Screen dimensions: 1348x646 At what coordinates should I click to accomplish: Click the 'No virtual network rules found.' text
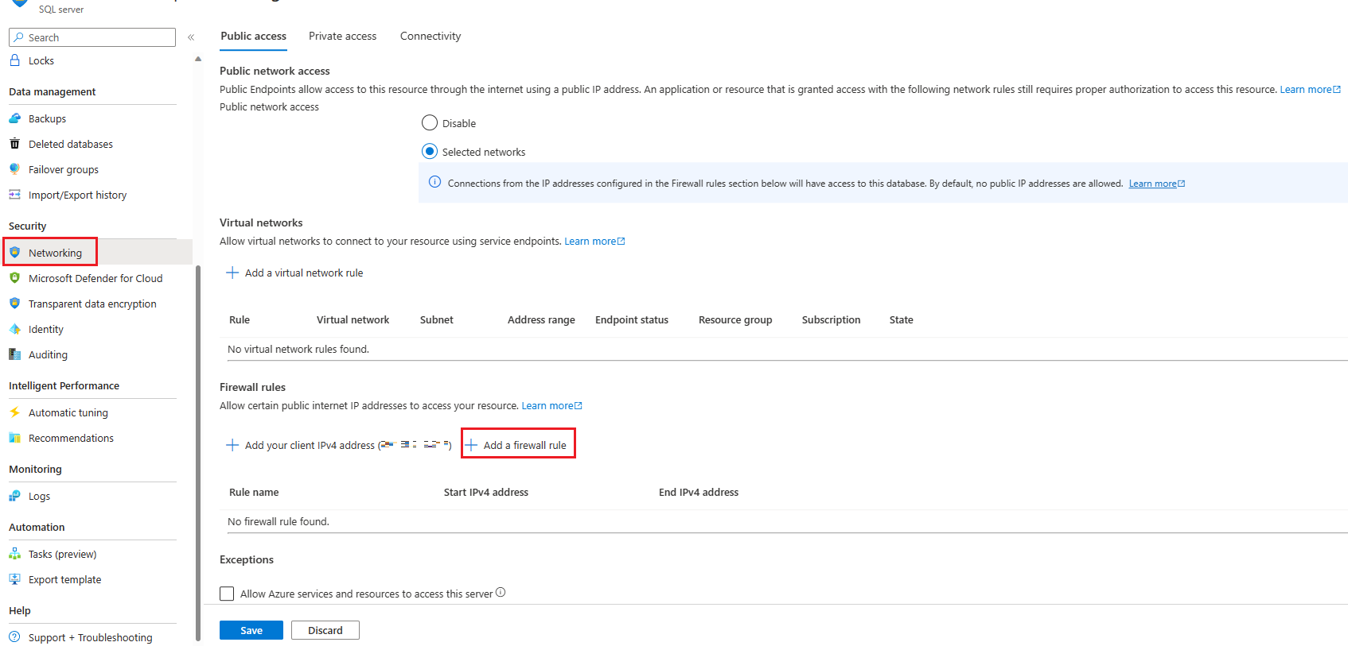coord(298,350)
